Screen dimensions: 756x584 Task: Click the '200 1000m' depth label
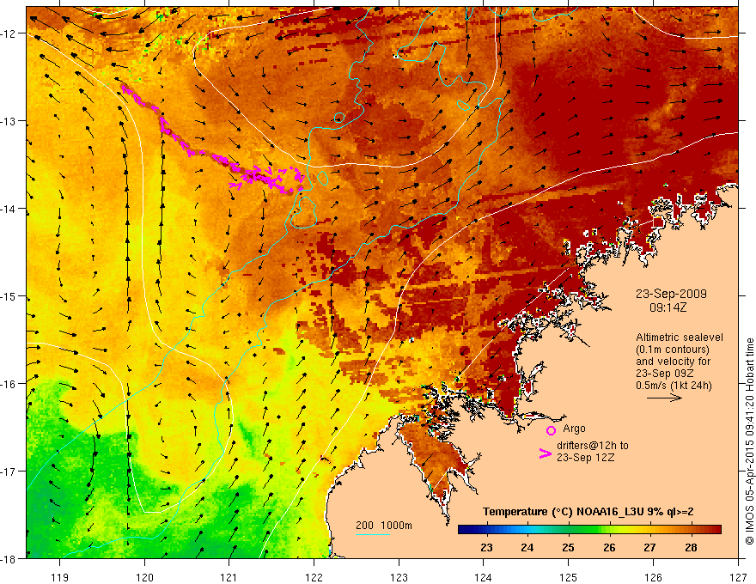pos(384,526)
